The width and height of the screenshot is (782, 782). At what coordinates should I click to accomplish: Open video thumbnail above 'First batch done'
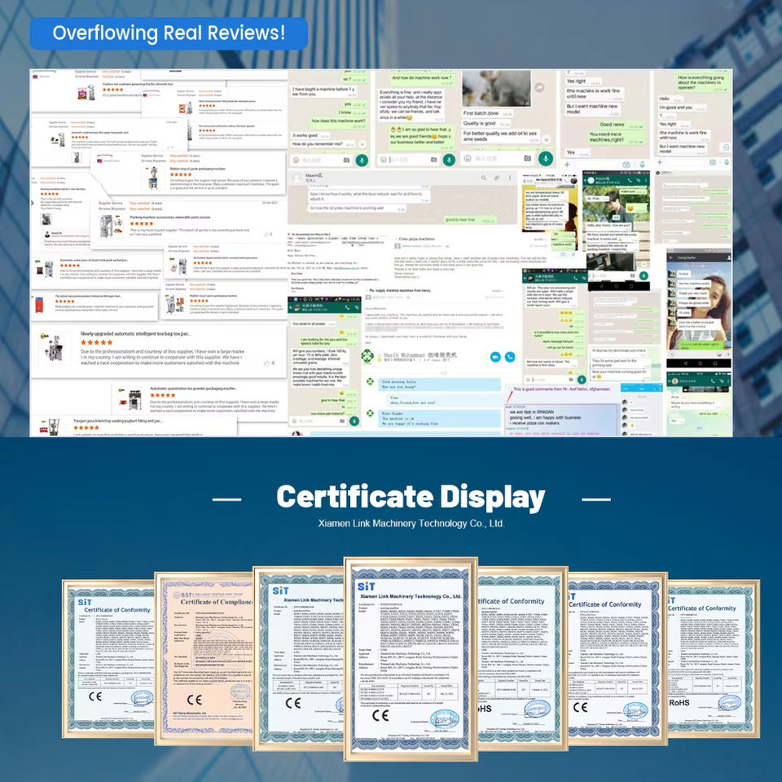496,88
